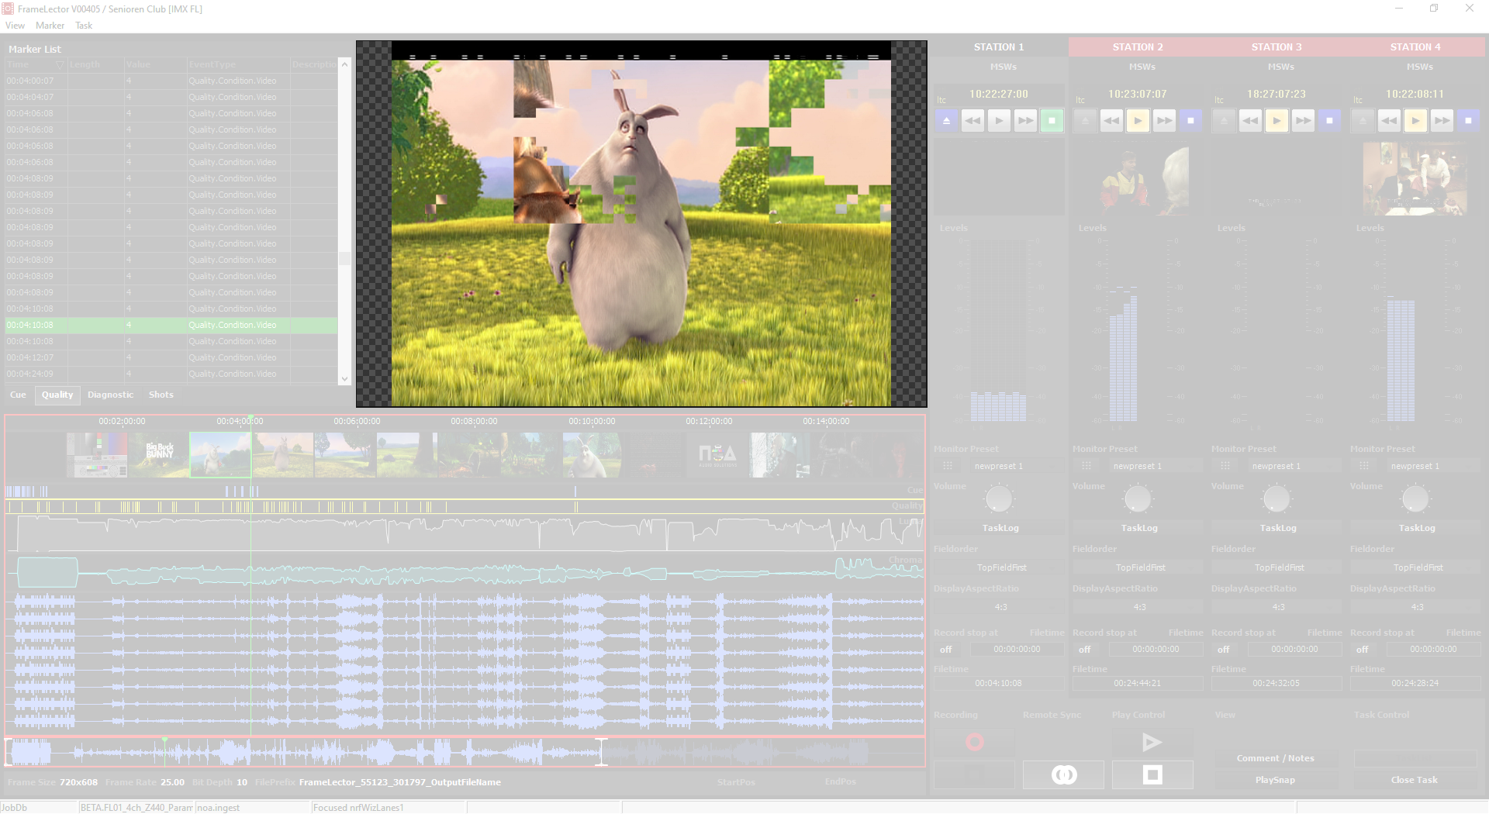1489x814 pixels.
Task: Click Station 1 fast-forward button
Action: pyautogui.click(x=1025, y=121)
